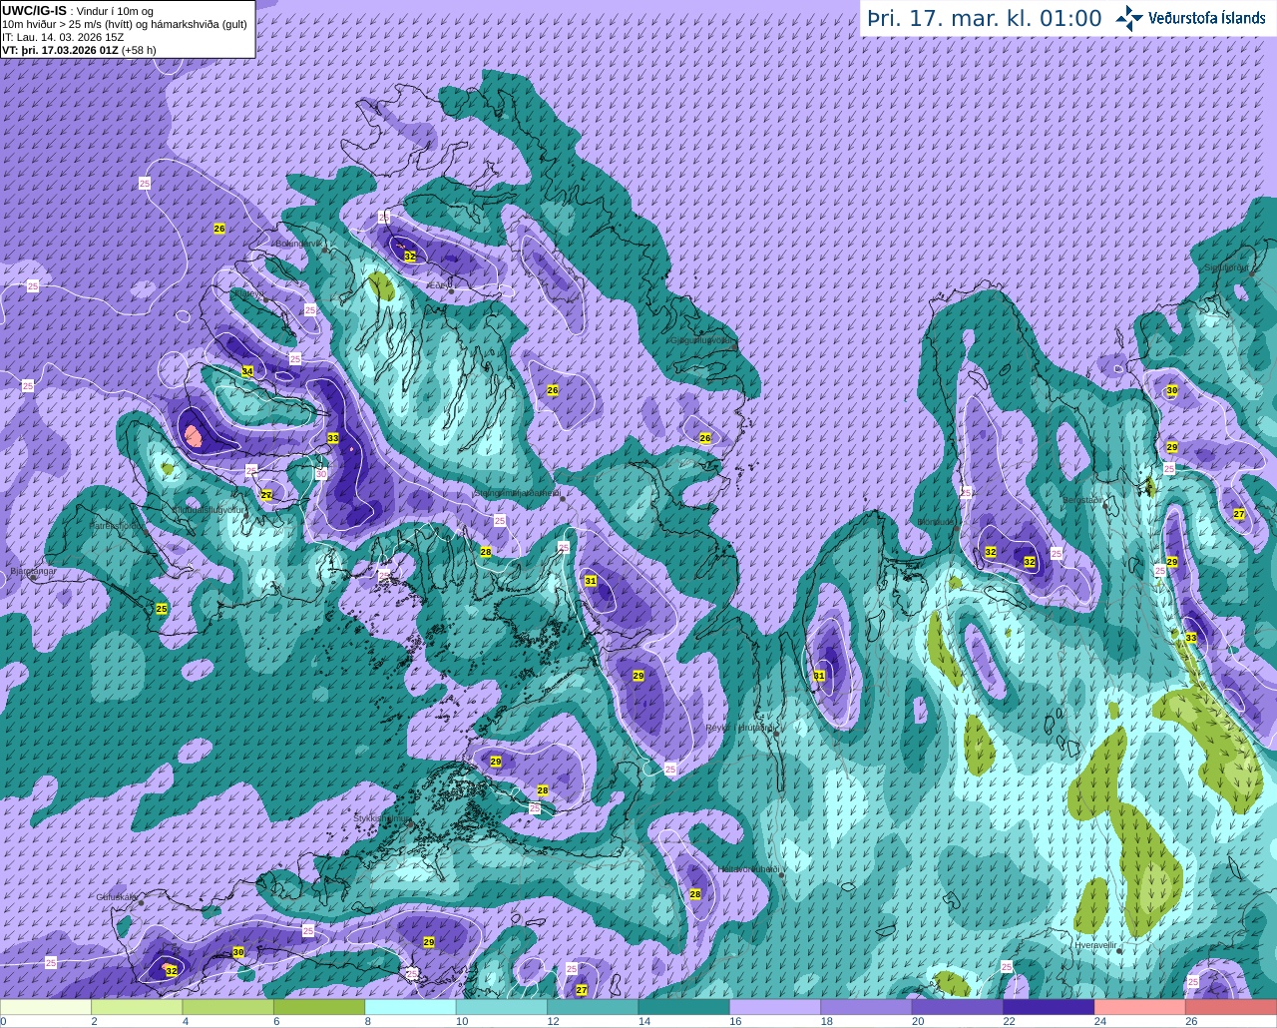This screenshot has height=1028, width=1277.
Task: Click the Siglufjörður station label
Action: coord(1226,267)
